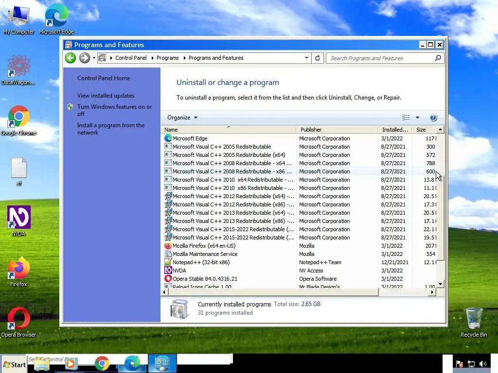This screenshot has width=498, height=373.
Task: Click the volume speaker tray icon
Action: [x=483, y=364]
